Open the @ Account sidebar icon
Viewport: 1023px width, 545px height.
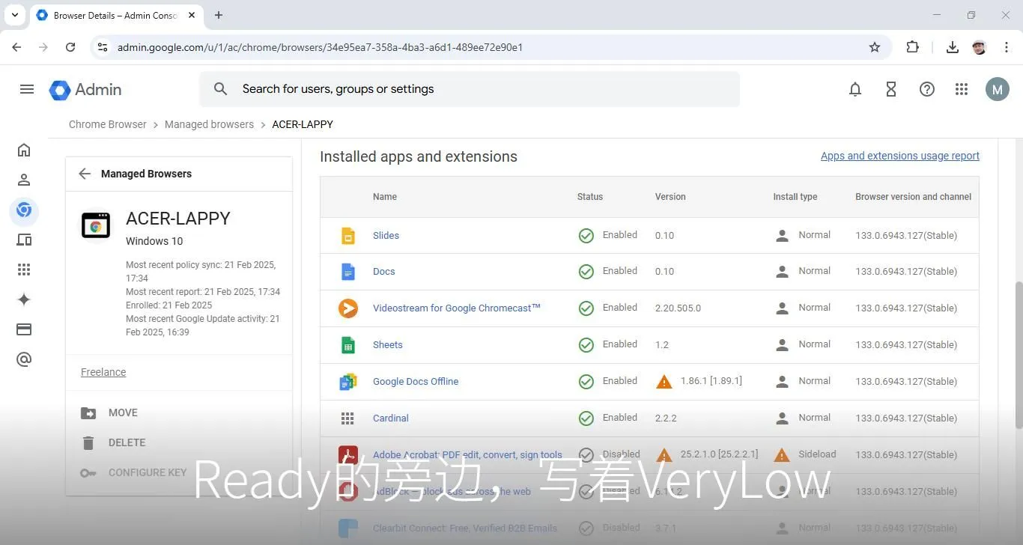pyautogui.click(x=24, y=359)
